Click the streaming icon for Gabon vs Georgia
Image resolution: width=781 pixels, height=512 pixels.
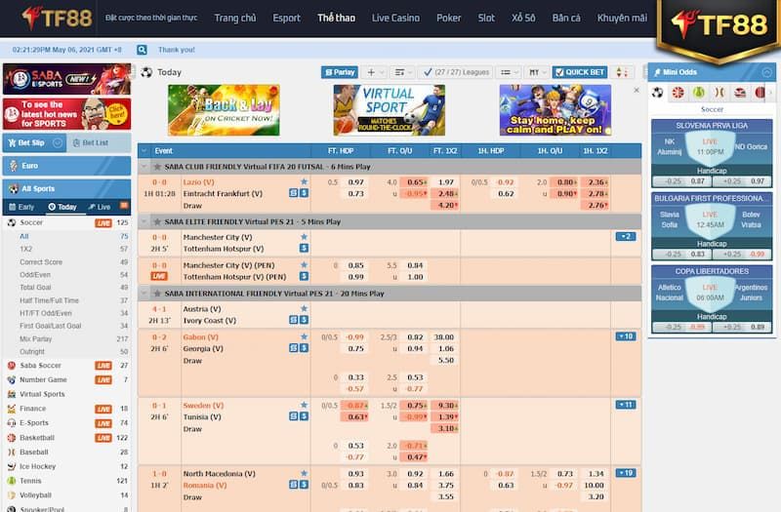coord(304,348)
